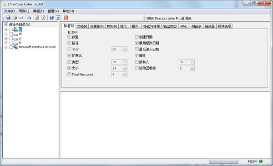Click the e: drive icon in tree

pos(15,39)
